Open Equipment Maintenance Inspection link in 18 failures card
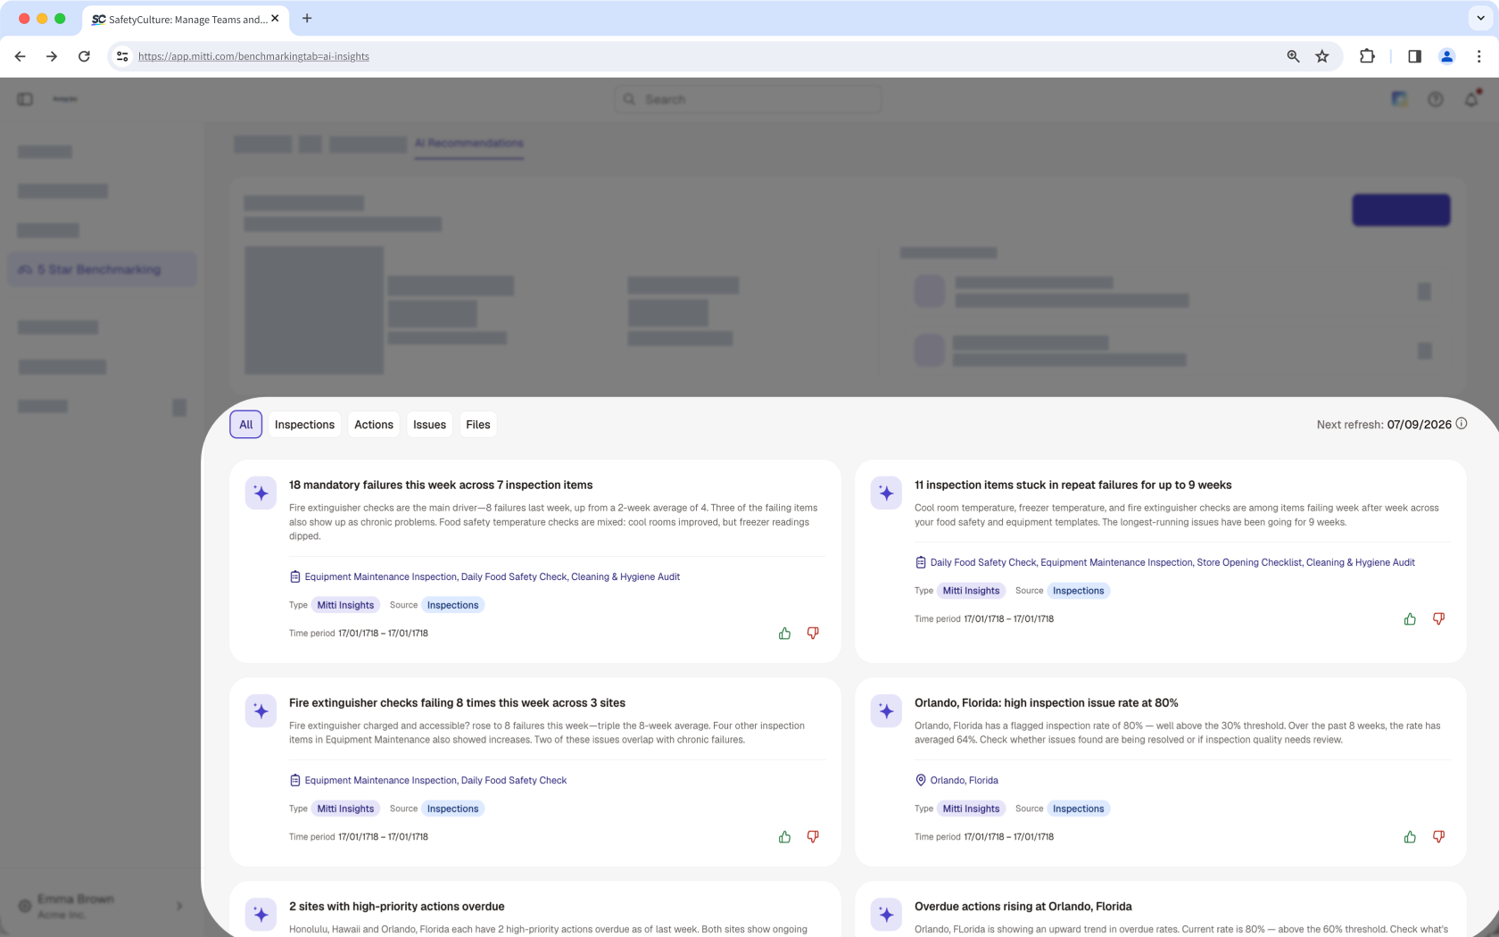 (x=380, y=577)
